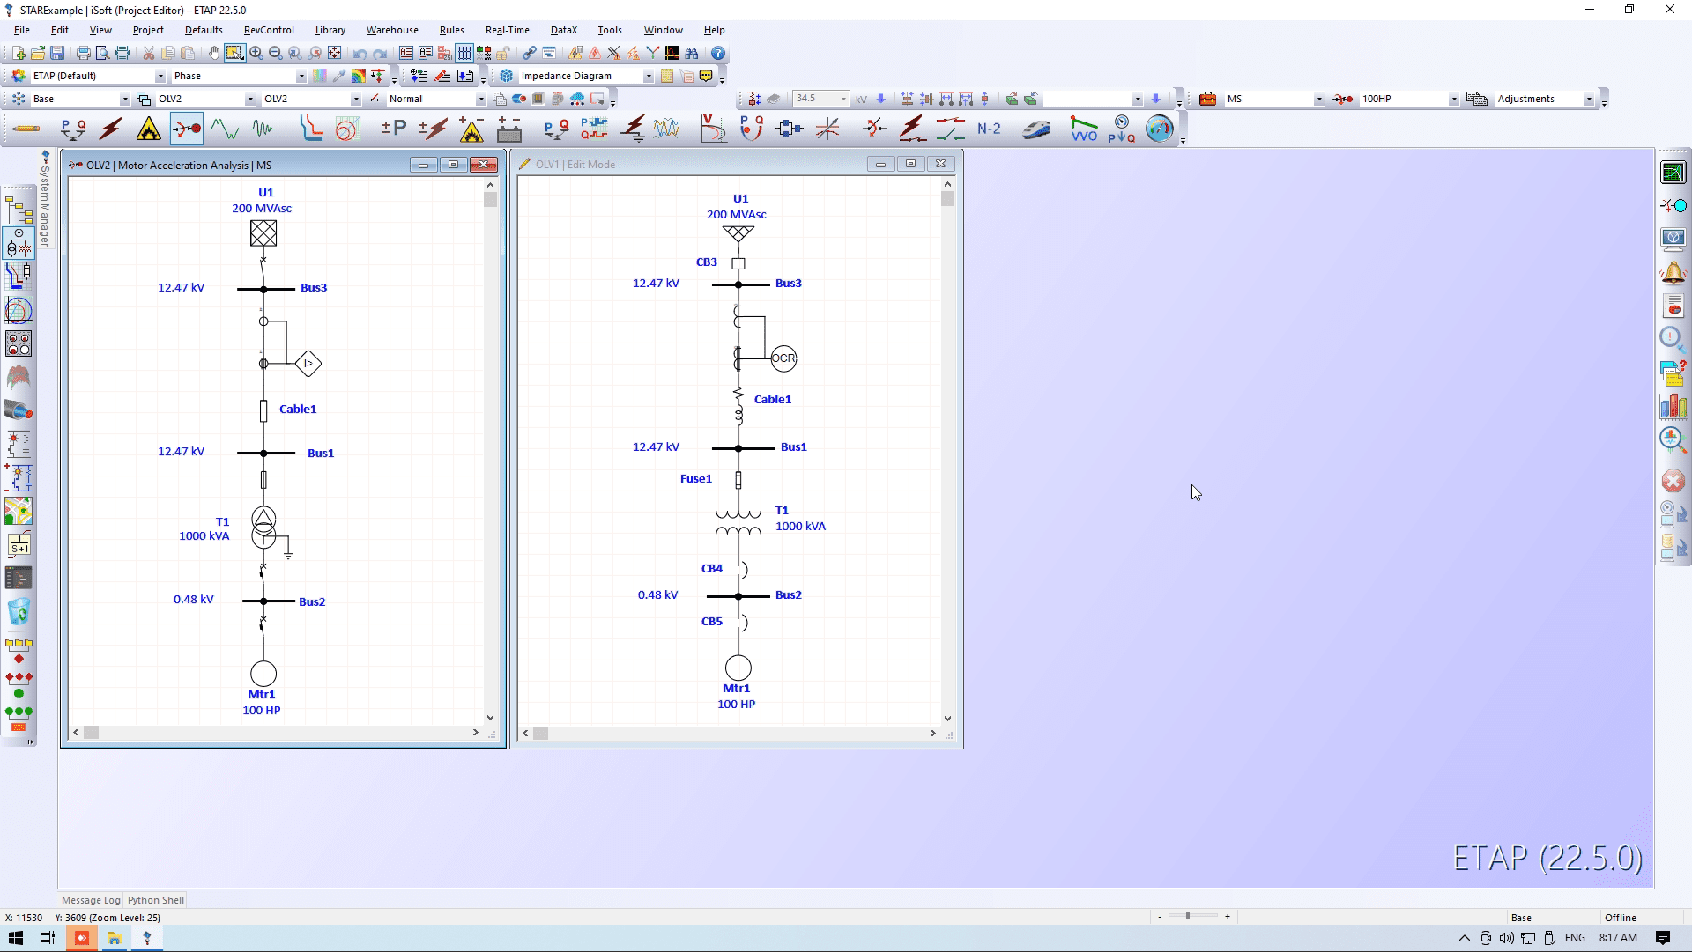Expand the Normal configuration dropdown
1692x952 pixels.
point(480,100)
